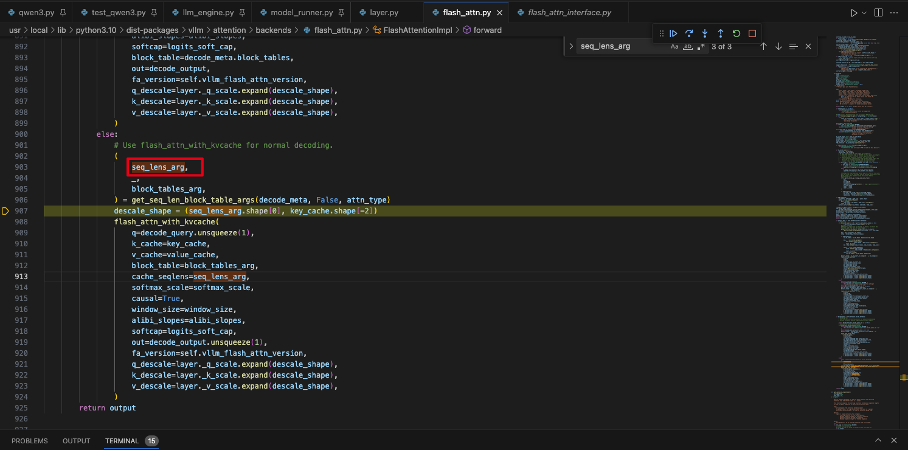Toggle Match Whole Word in find
The height and width of the screenshot is (450, 908).
(x=688, y=46)
